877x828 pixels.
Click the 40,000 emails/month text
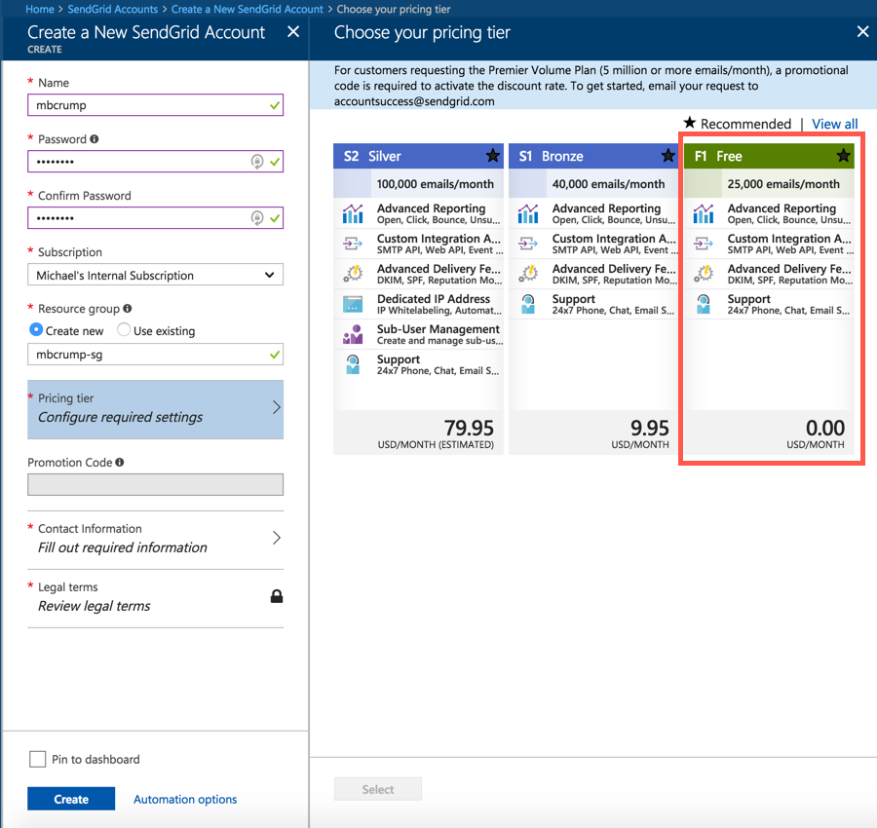click(x=608, y=184)
